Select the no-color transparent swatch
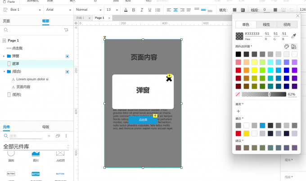This screenshot has height=181, width=306. point(238,94)
